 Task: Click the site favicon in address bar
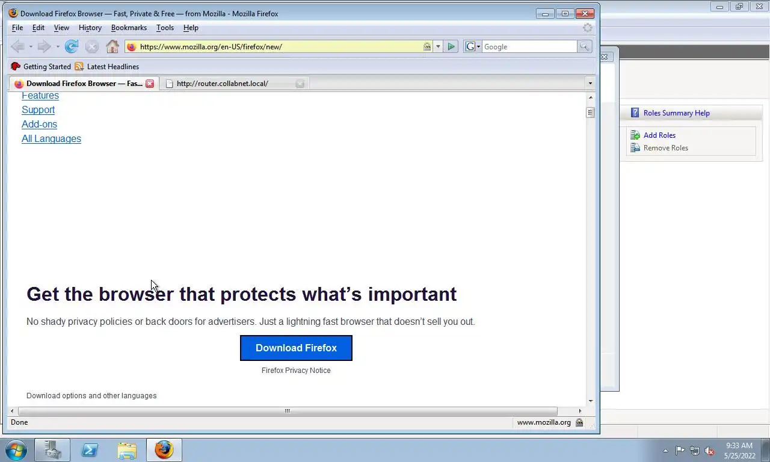point(132,46)
